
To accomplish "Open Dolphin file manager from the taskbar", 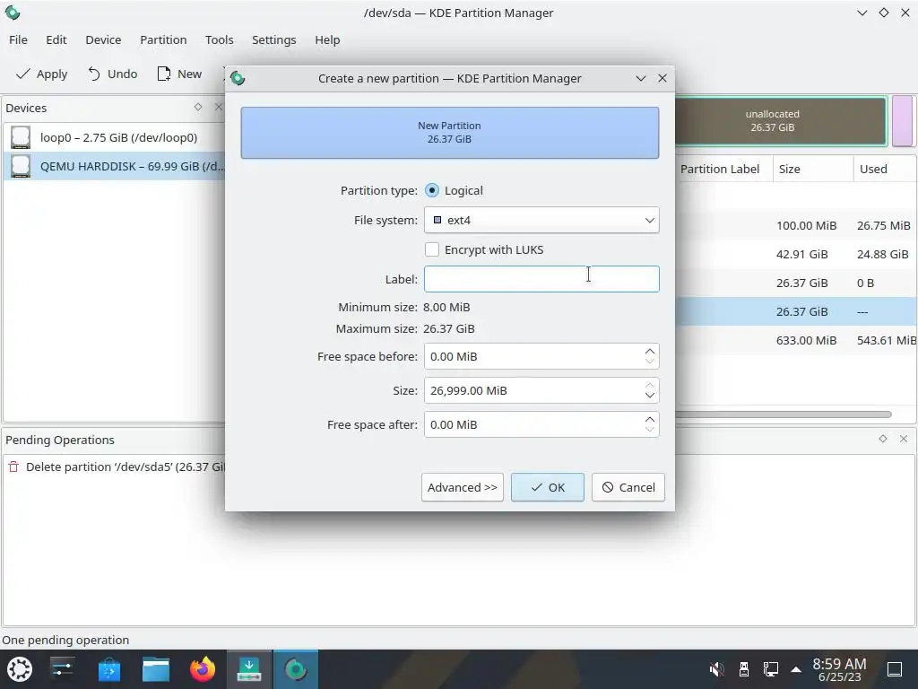I will point(156,669).
